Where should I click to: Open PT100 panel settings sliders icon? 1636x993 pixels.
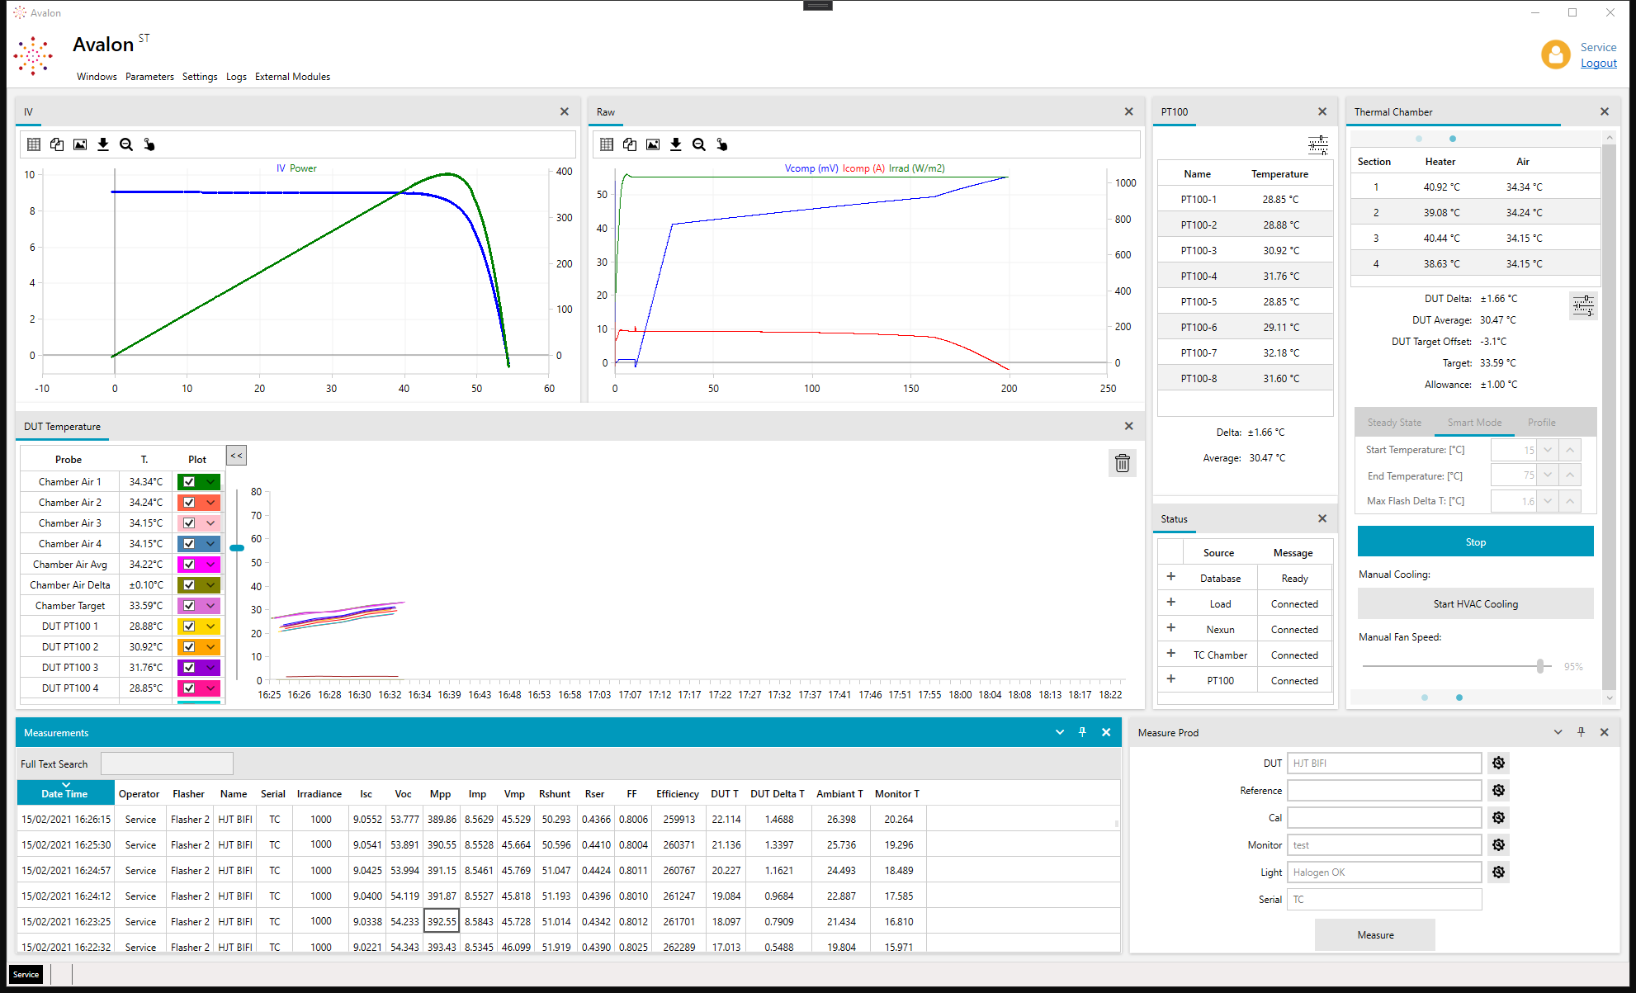pos(1318,145)
